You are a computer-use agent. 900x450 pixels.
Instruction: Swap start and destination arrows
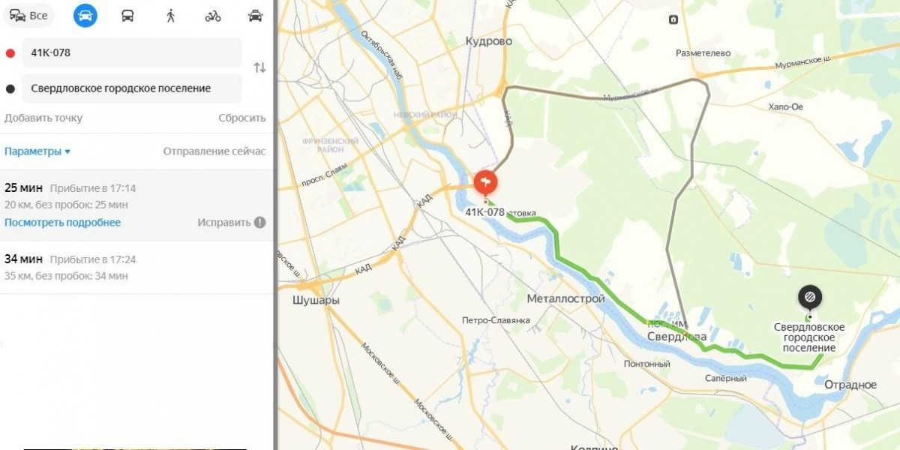click(259, 67)
